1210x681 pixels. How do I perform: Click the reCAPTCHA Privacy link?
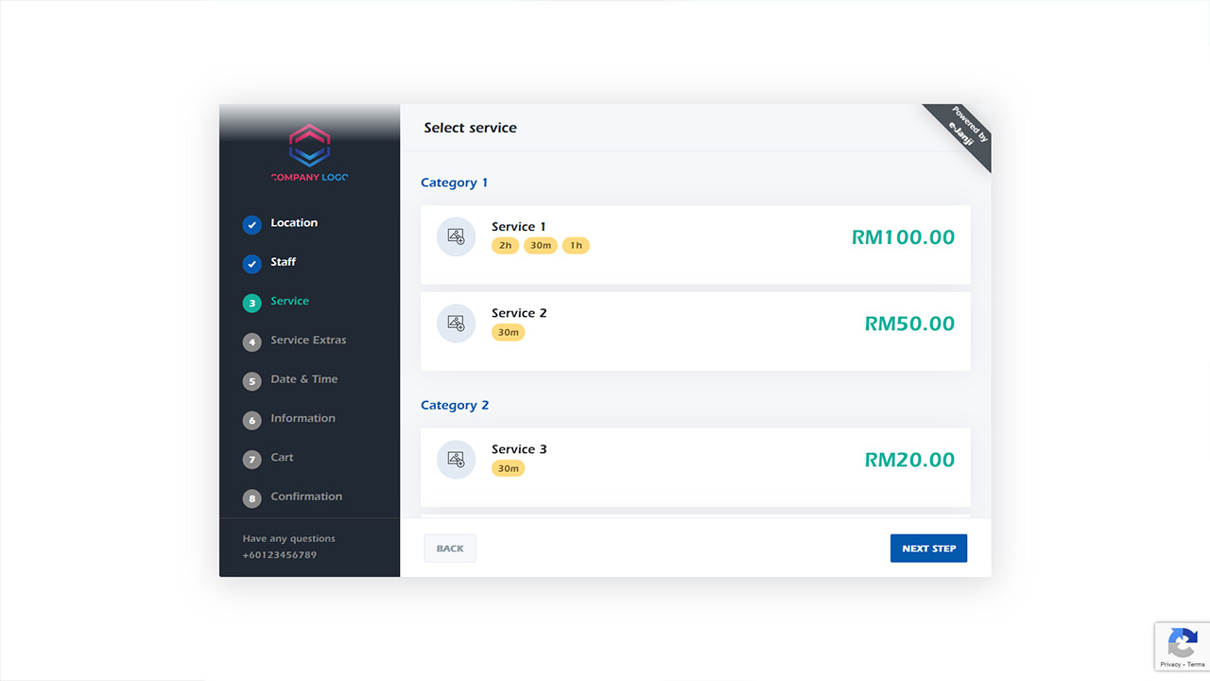pyautogui.click(x=1170, y=665)
